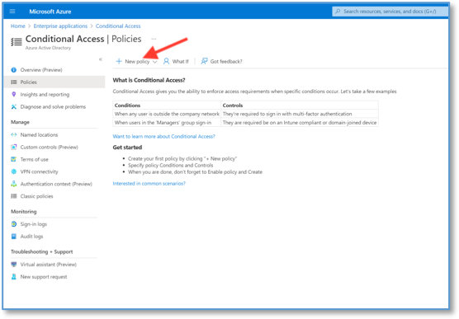Click the Classic policies icon
This screenshot has width=459, height=319.
click(13, 196)
